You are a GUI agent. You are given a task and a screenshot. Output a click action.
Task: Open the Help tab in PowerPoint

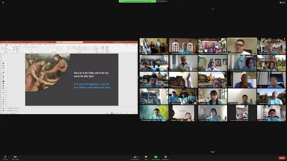click(x=54, y=44)
